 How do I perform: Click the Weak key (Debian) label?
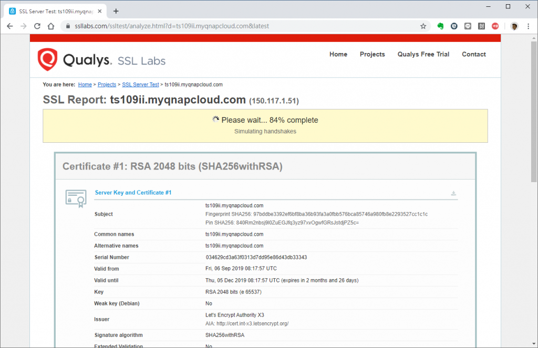[x=117, y=303]
